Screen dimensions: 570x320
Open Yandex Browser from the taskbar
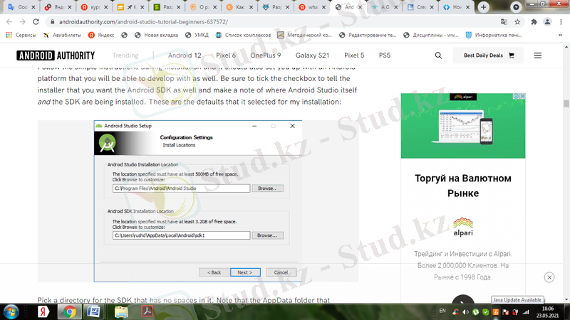pyautogui.click(x=43, y=312)
